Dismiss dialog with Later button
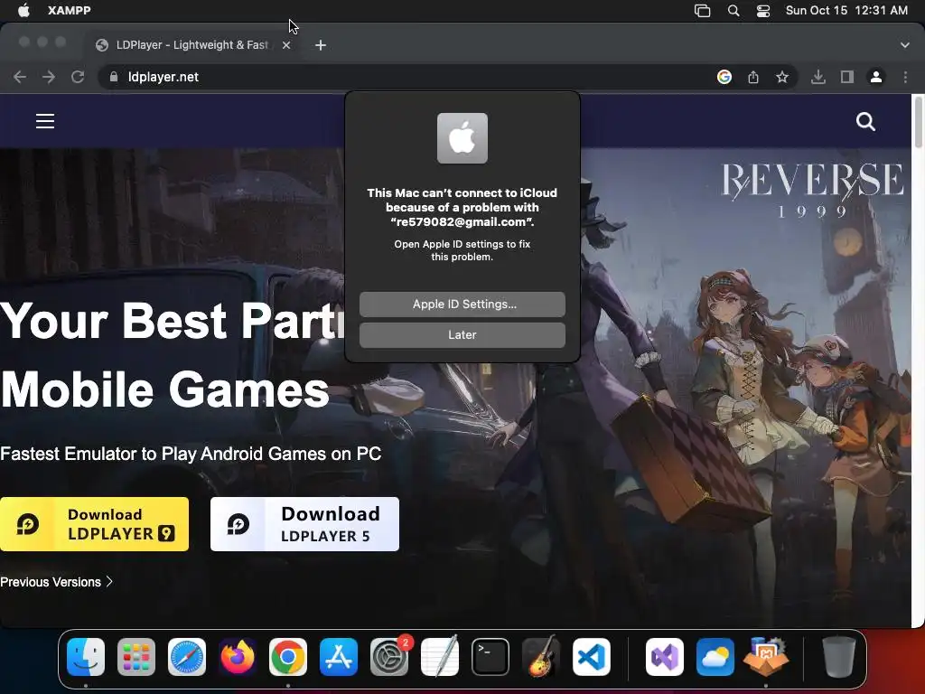 tap(462, 335)
